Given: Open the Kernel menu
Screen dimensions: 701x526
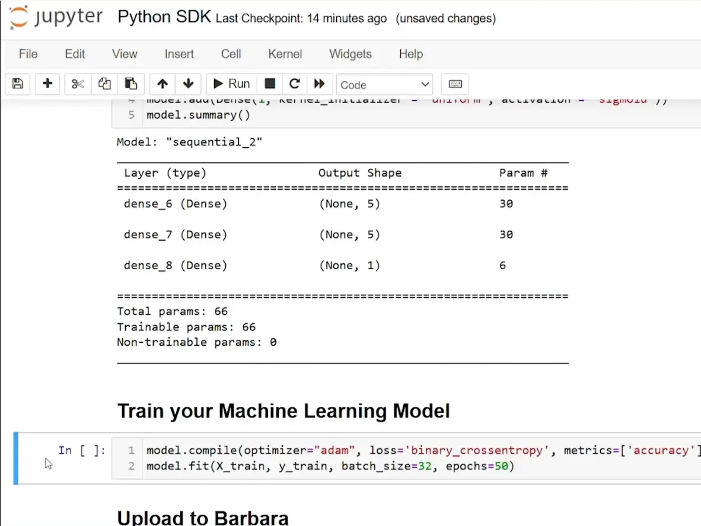Looking at the screenshot, I should pyautogui.click(x=285, y=54).
